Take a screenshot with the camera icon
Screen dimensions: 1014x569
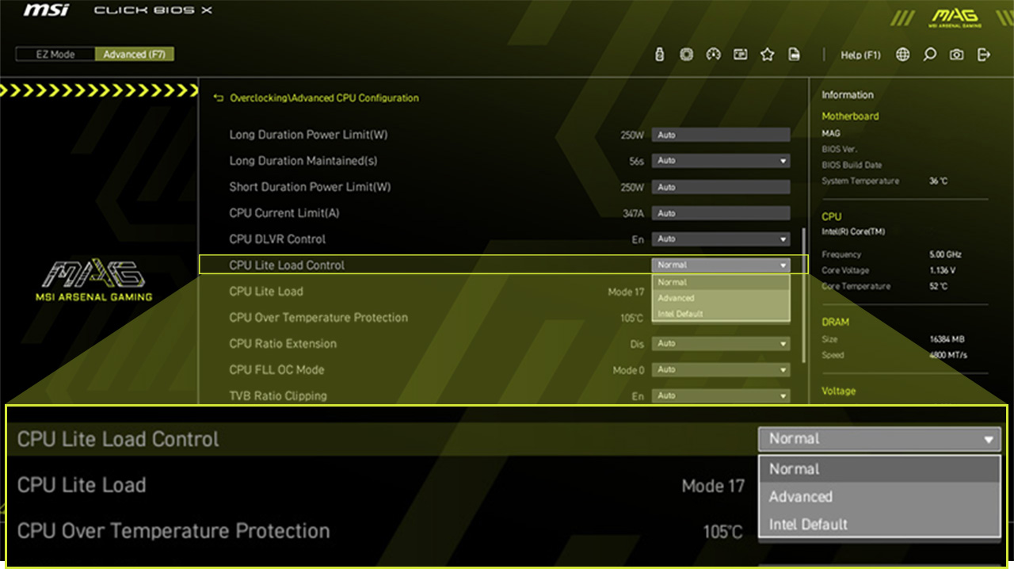[x=956, y=54]
